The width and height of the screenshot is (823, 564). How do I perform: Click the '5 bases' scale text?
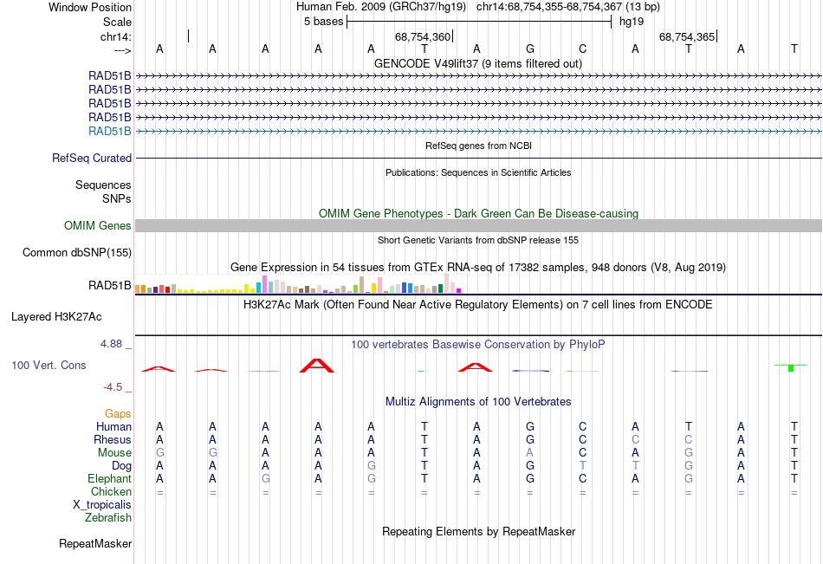click(x=323, y=22)
